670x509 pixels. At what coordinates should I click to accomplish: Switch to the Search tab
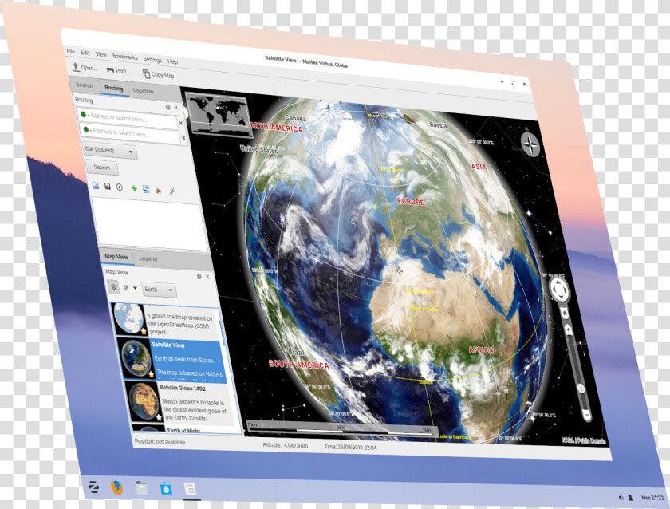coord(85,85)
